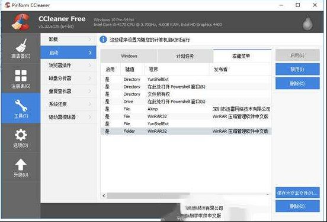The image size is (327, 222).
Task: Click chevron next to 浏览器插件
Action: [90, 66]
